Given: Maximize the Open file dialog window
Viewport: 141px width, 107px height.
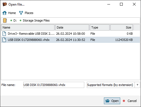Looking at the screenshot, I should click(121, 4).
